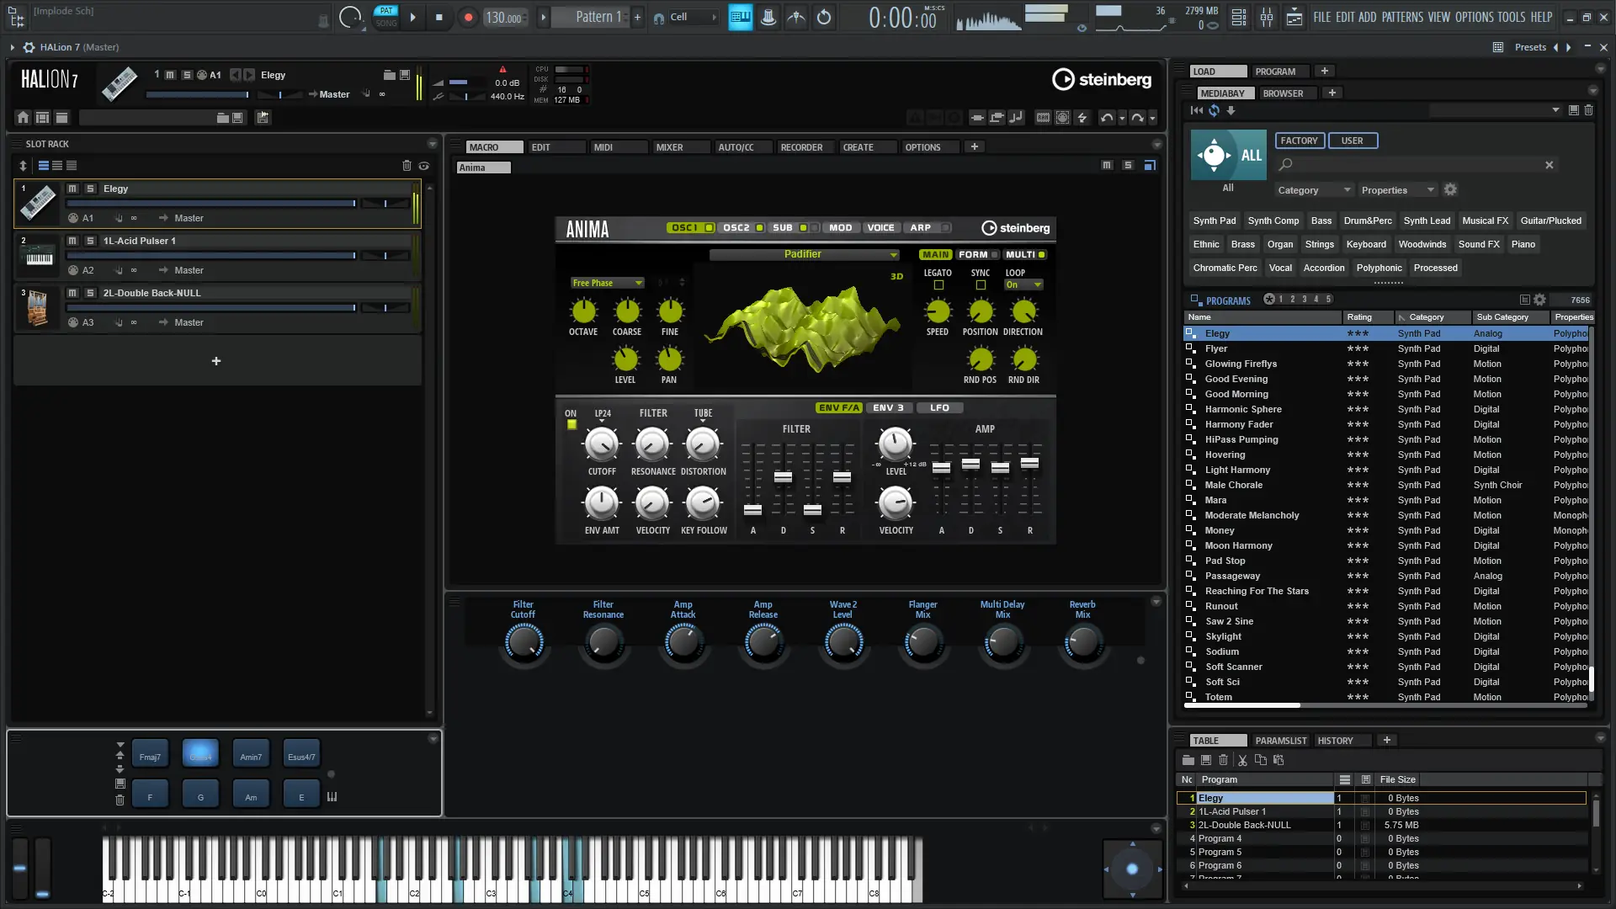Add a new empty slot with plus
This screenshot has width=1616, height=909.
coord(216,361)
